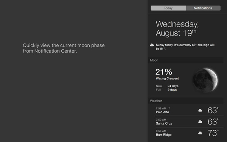227x142 pixels.
Task: Click the cloud icon beside today's summary
Action: 152,45
